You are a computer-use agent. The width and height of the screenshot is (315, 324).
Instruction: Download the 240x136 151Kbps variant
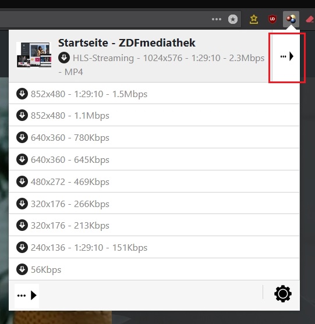pos(154,247)
